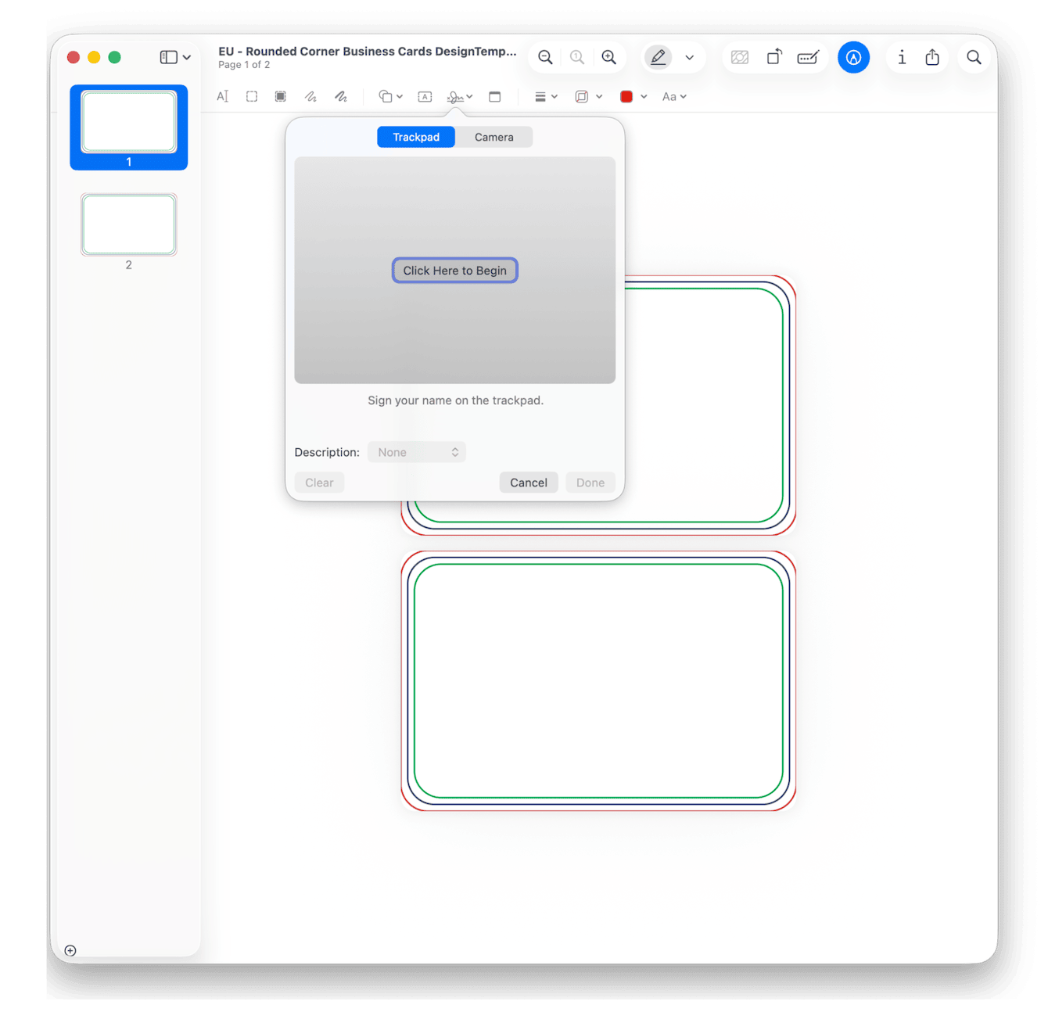
Task: Switch to the Camera tab for signing
Action: [493, 137]
